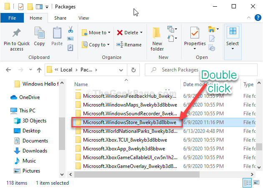Go Forward with the right arrow

click(20, 70)
